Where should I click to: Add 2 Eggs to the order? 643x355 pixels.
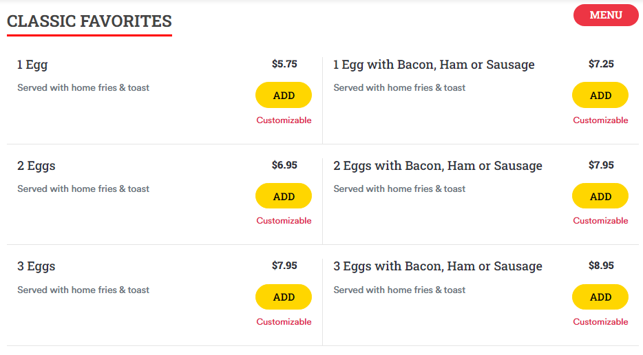284,197
